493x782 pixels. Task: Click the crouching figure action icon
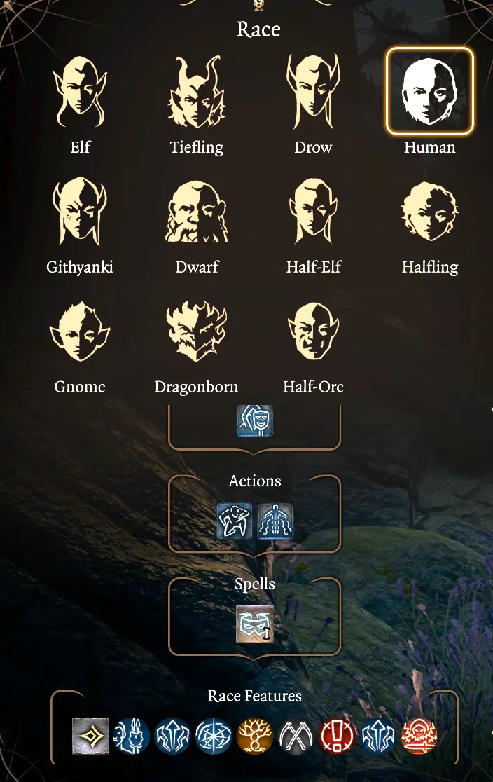click(x=235, y=521)
